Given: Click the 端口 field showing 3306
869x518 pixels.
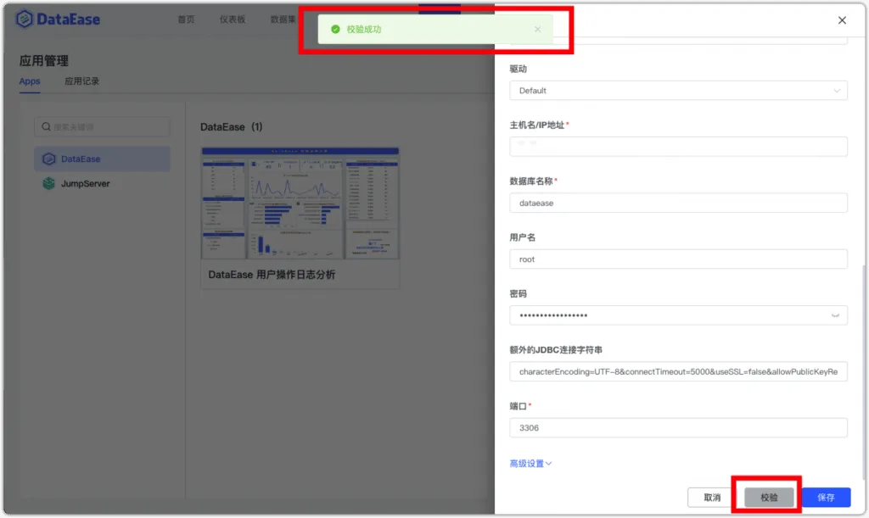Looking at the screenshot, I should [x=678, y=427].
